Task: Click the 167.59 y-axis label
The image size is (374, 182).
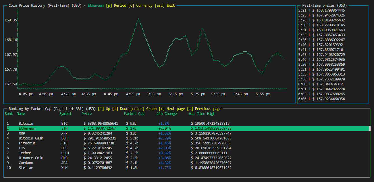Action: click(x=11, y=84)
